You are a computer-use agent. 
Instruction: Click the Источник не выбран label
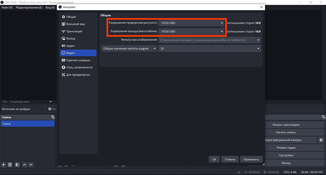(16, 109)
